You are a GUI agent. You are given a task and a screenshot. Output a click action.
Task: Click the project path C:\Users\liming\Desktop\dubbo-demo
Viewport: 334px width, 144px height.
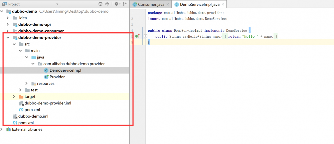click(x=74, y=11)
